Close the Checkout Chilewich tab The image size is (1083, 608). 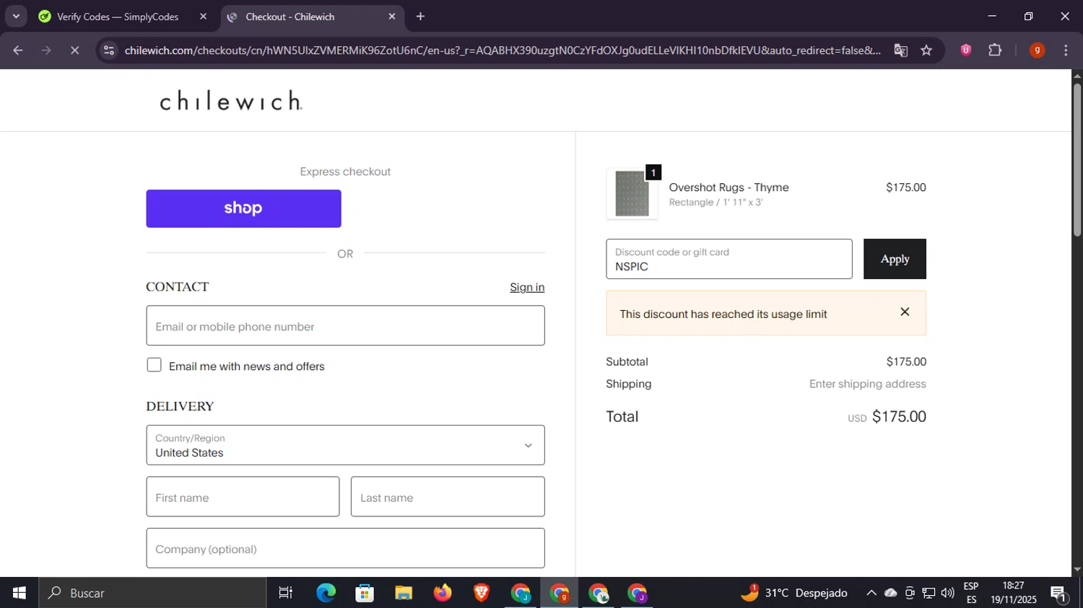point(392,17)
